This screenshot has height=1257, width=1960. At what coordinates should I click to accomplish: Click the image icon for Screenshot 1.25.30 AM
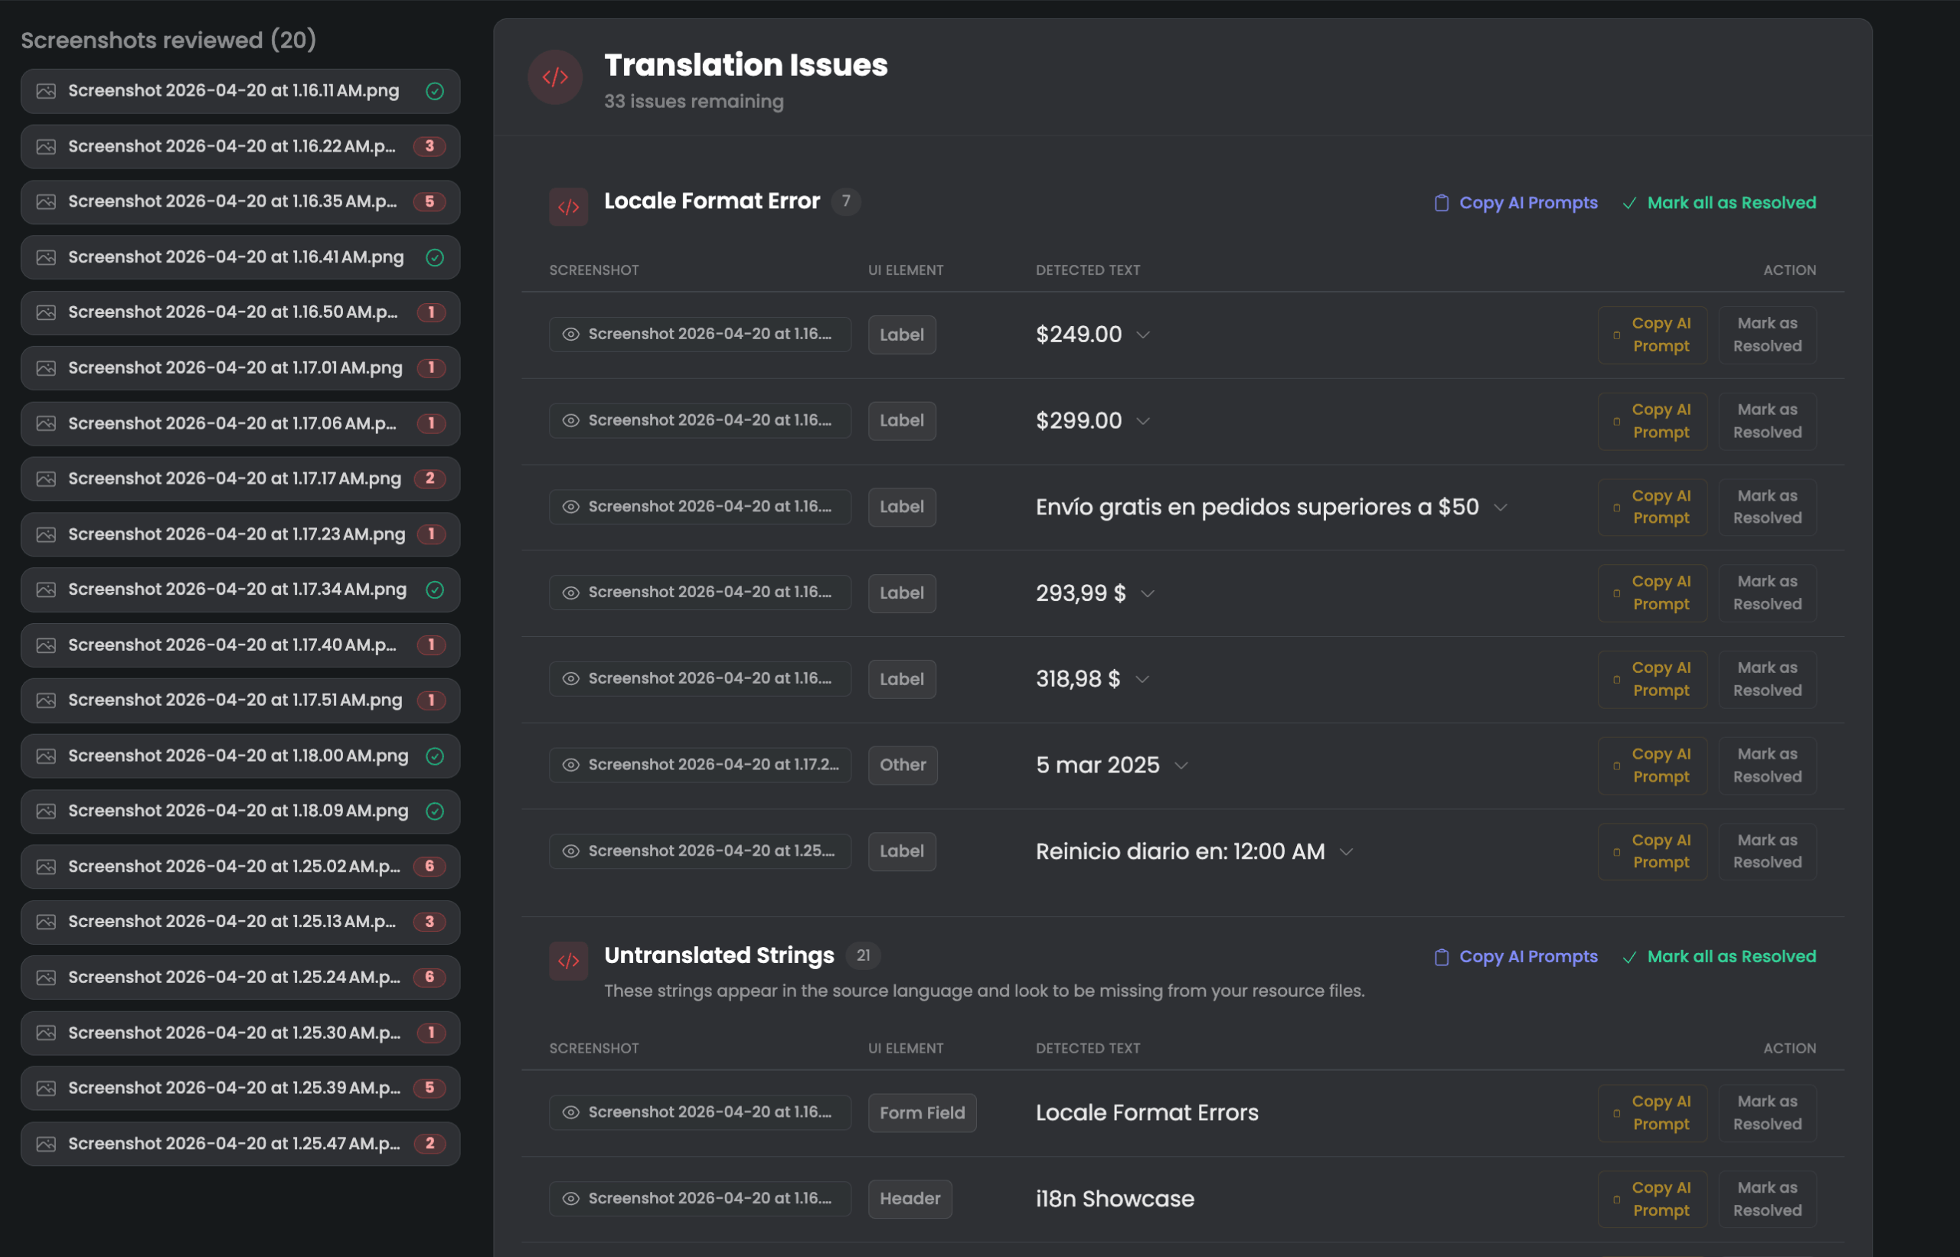point(47,1033)
